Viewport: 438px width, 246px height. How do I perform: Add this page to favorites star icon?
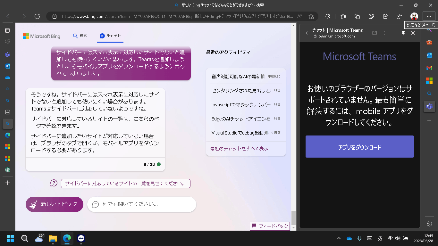coord(311,16)
